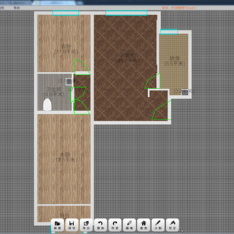Select the 阳台 balcony room
234x234 pixels.
(x=64, y=214)
